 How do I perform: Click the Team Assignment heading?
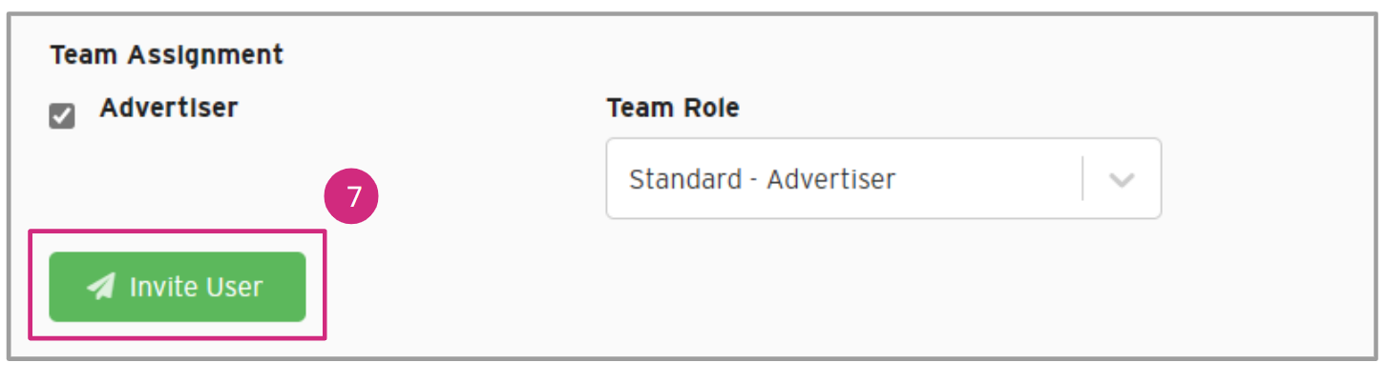tap(167, 55)
